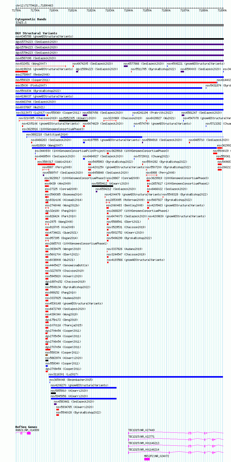Open the esv2759907 Redon2006 variant
The height and width of the screenshot is (462, 231).
[x=32, y=74]
